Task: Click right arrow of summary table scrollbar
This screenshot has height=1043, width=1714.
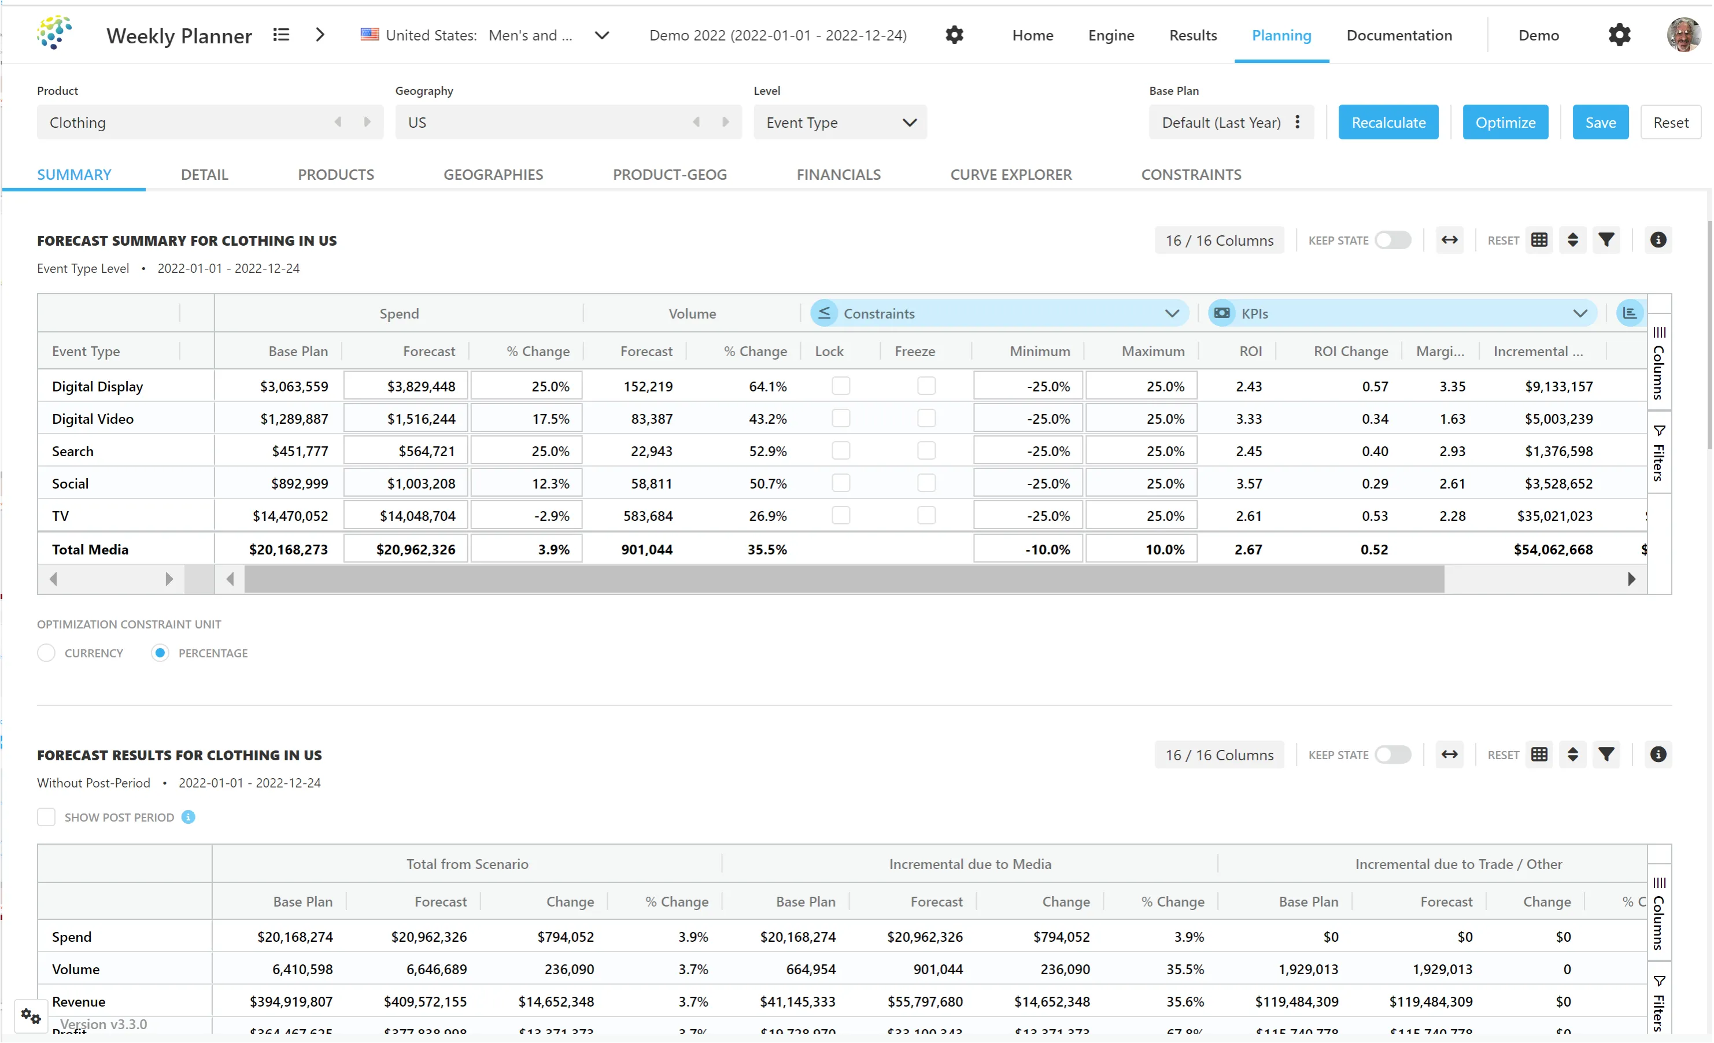Action: pyautogui.click(x=1631, y=579)
